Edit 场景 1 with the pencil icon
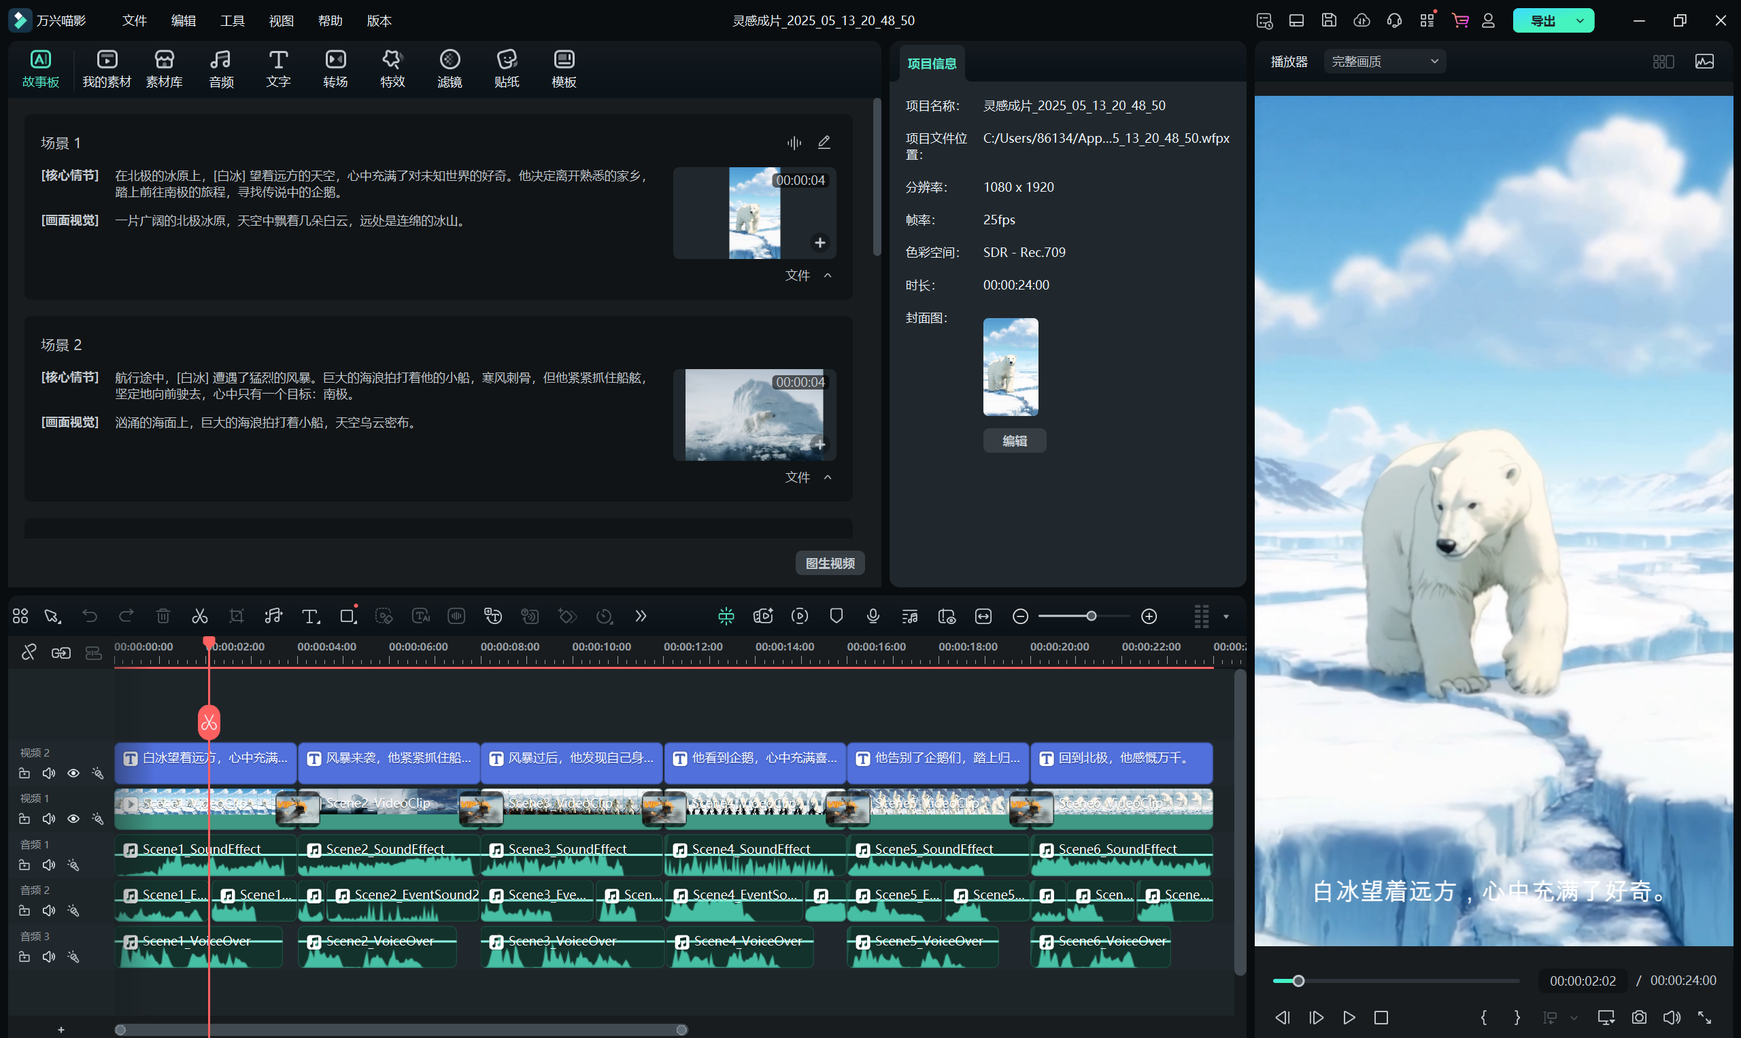Viewport: 1741px width, 1038px height. pyautogui.click(x=824, y=143)
